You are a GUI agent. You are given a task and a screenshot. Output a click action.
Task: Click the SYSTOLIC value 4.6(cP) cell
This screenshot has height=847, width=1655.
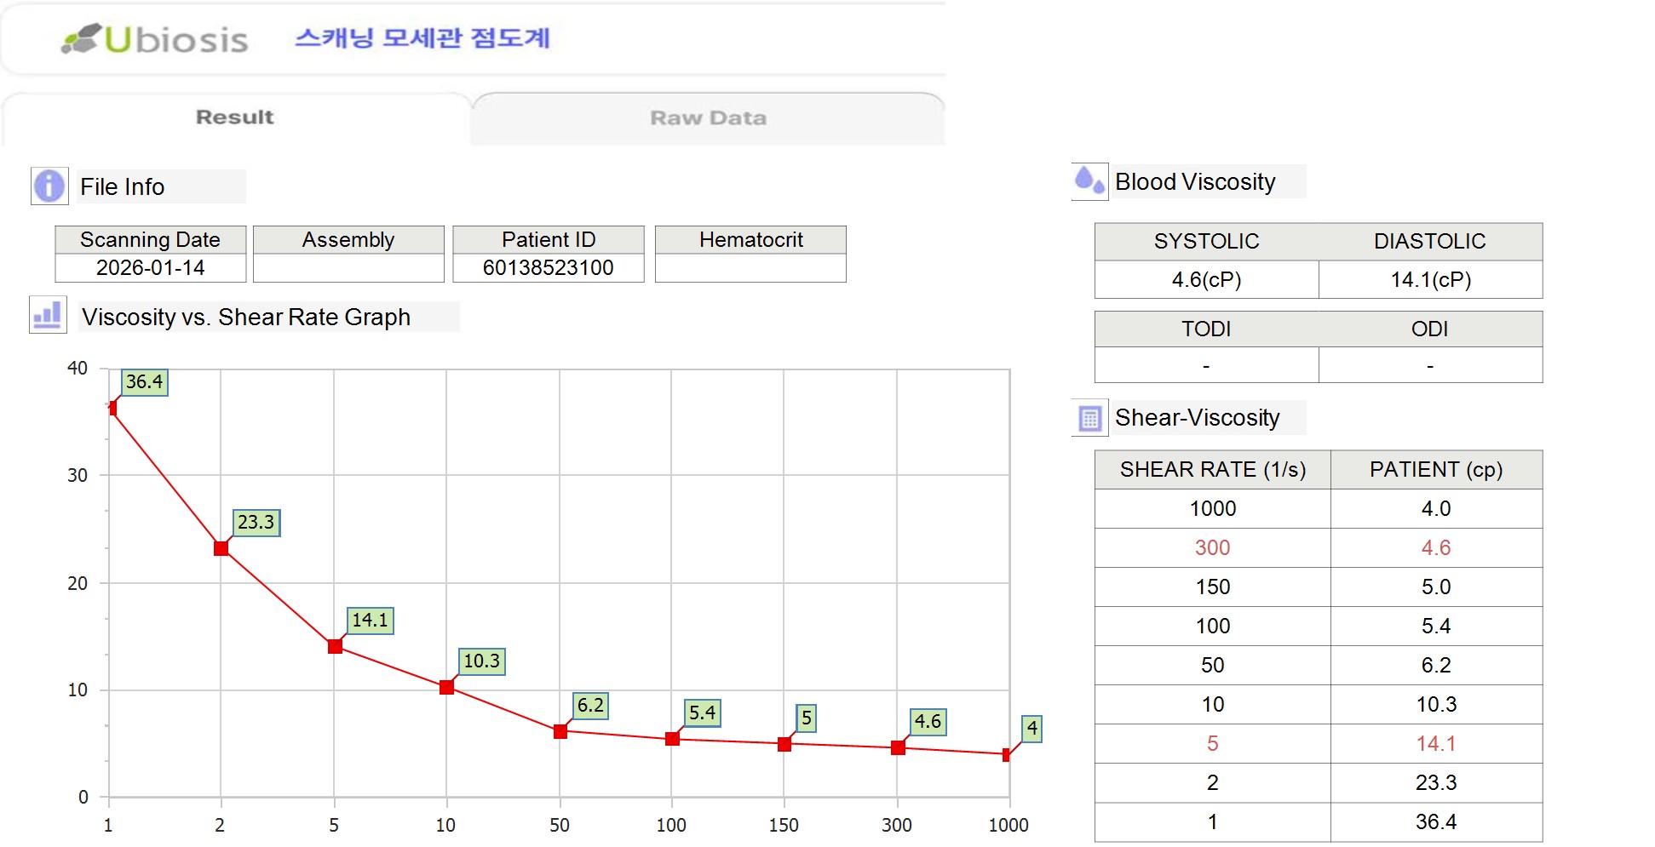click(x=1207, y=280)
